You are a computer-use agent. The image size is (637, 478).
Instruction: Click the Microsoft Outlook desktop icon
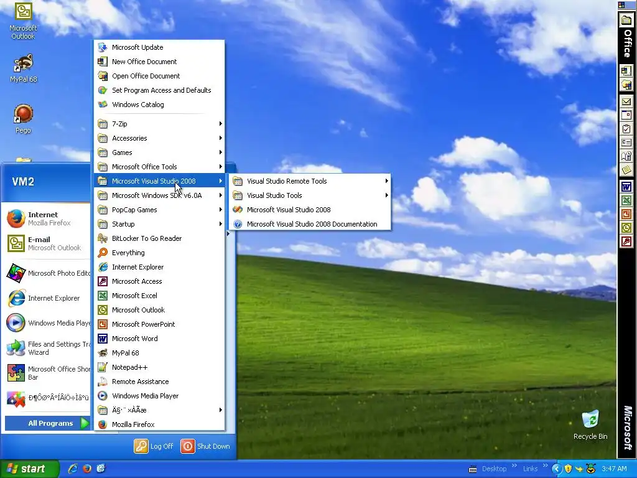23,21
